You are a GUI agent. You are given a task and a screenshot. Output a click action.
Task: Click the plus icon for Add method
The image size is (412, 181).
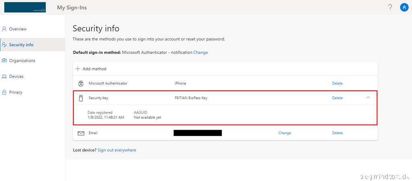pyautogui.click(x=78, y=69)
